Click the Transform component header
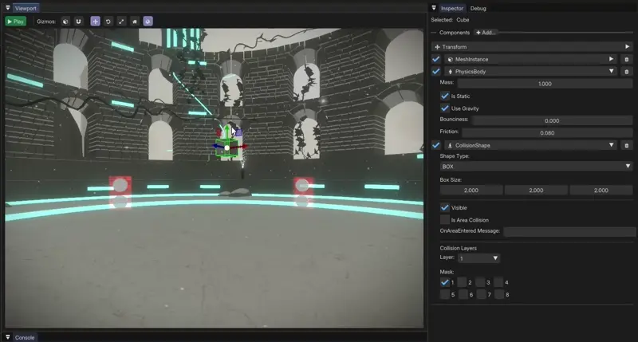Image resolution: width=638 pixels, height=342 pixels. coord(532,47)
